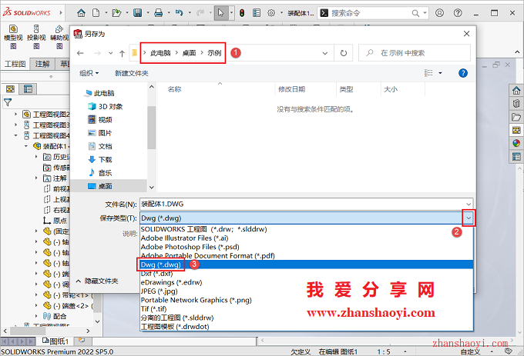Switch to the 注解 ribbon tab
The width and height of the screenshot is (524, 356).
(42, 64)
